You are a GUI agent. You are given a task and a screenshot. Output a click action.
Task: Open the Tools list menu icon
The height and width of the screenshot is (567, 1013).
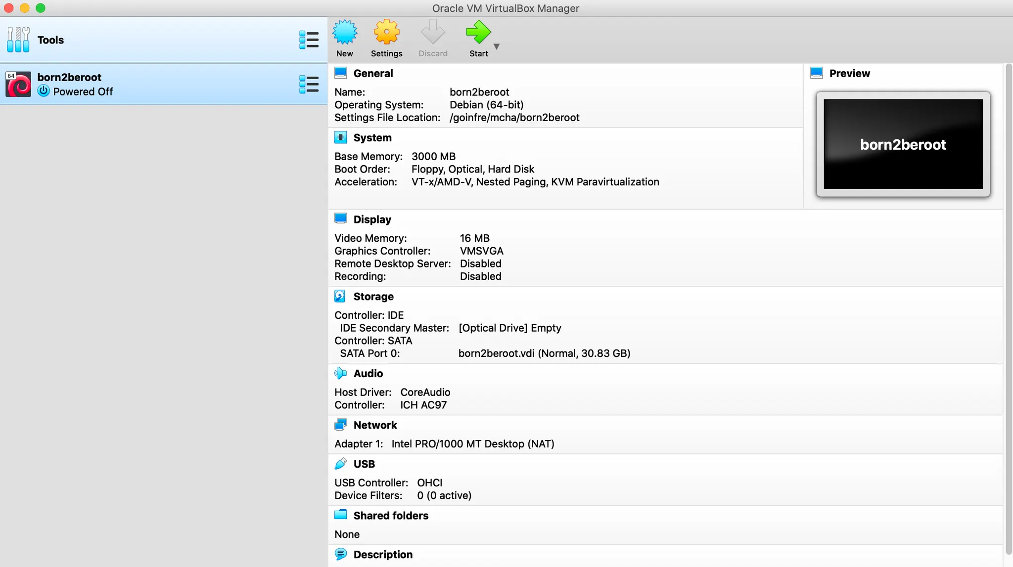[309, 40]
